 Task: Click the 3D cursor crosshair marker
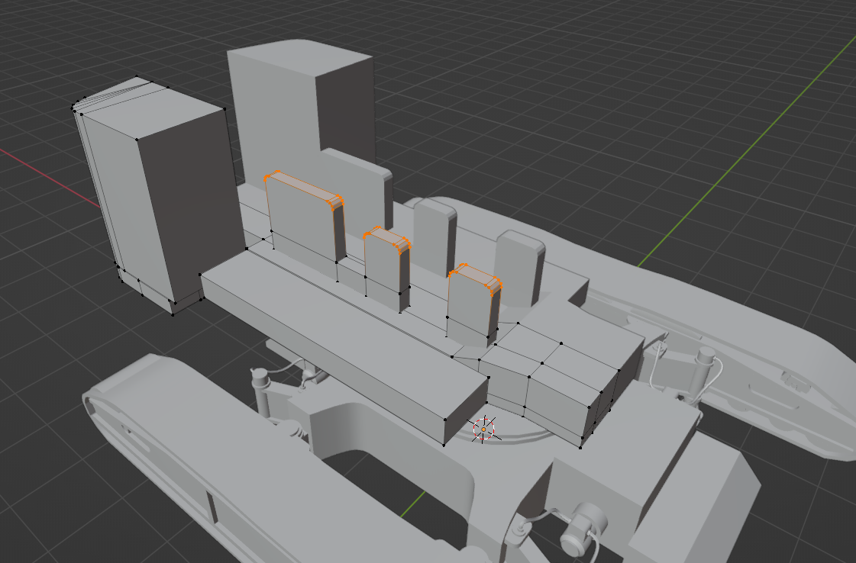click(x=483, y=429)
